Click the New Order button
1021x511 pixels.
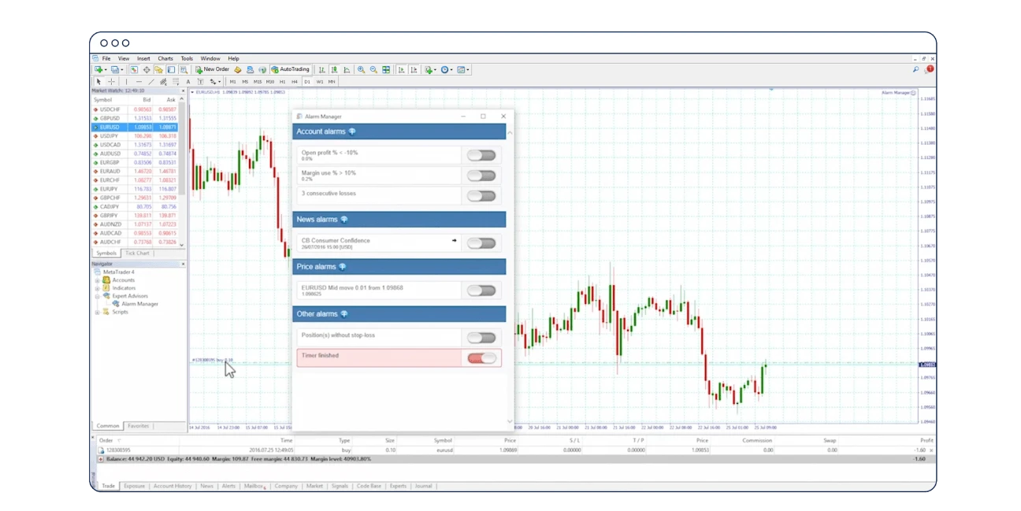(x=213, y=69)
